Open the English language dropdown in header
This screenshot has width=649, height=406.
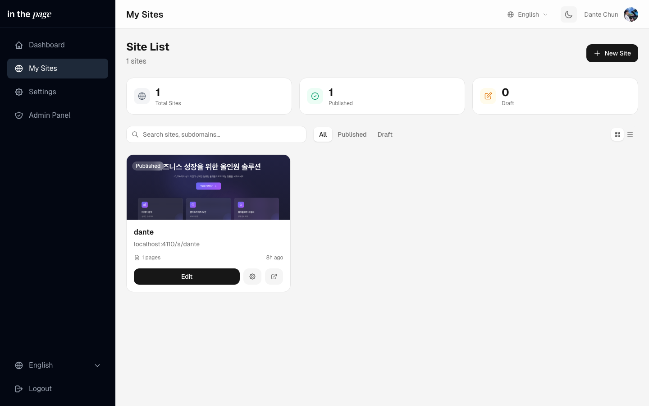click(528, 14)
